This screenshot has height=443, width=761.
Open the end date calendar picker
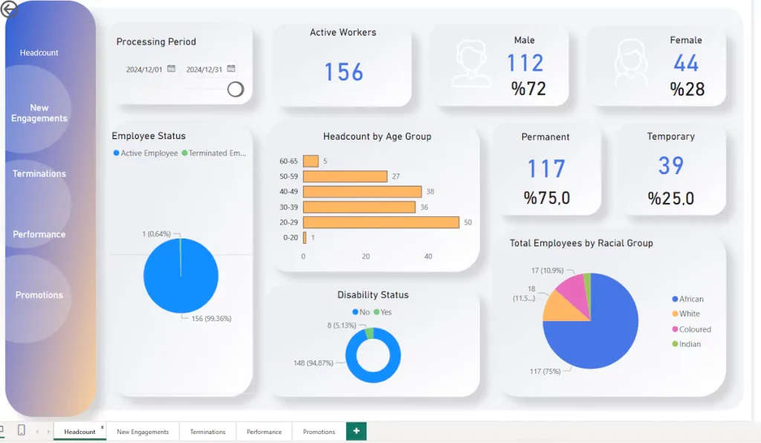231,69
